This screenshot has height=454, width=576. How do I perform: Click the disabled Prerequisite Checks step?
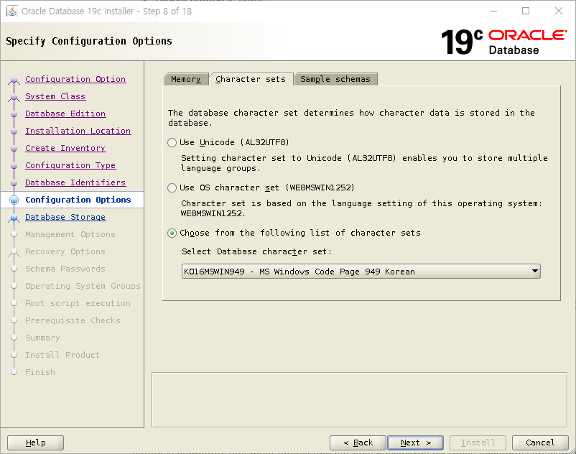tap(73, 320)
